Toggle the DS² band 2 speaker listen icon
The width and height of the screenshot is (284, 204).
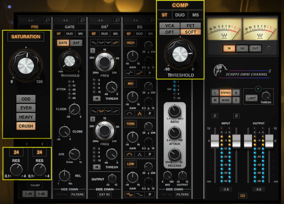click(97, 167)
